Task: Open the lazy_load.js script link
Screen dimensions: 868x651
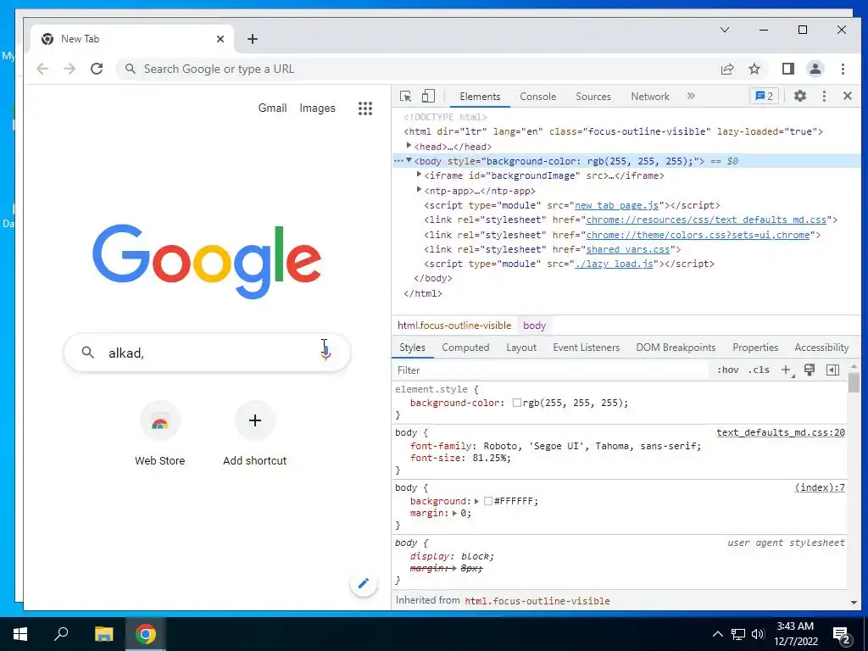Action: [614, 264]
